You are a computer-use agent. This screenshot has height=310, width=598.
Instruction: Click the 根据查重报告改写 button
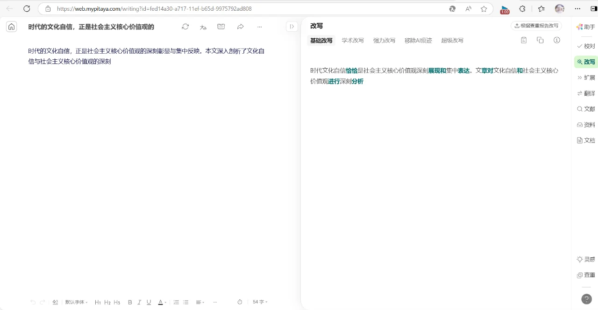[536, 26]
